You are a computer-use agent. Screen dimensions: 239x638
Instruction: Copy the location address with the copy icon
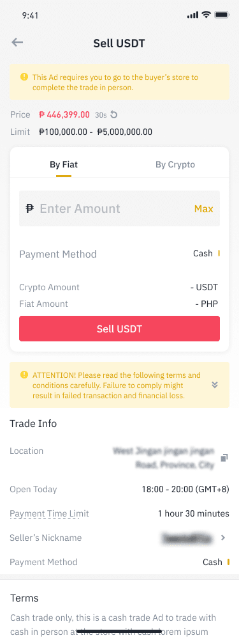pos(224,458)
